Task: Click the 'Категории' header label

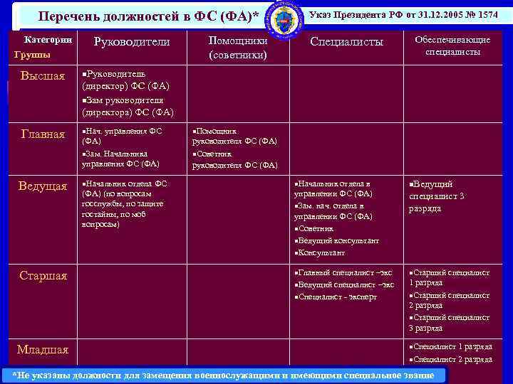Action: tap(48, 40)
